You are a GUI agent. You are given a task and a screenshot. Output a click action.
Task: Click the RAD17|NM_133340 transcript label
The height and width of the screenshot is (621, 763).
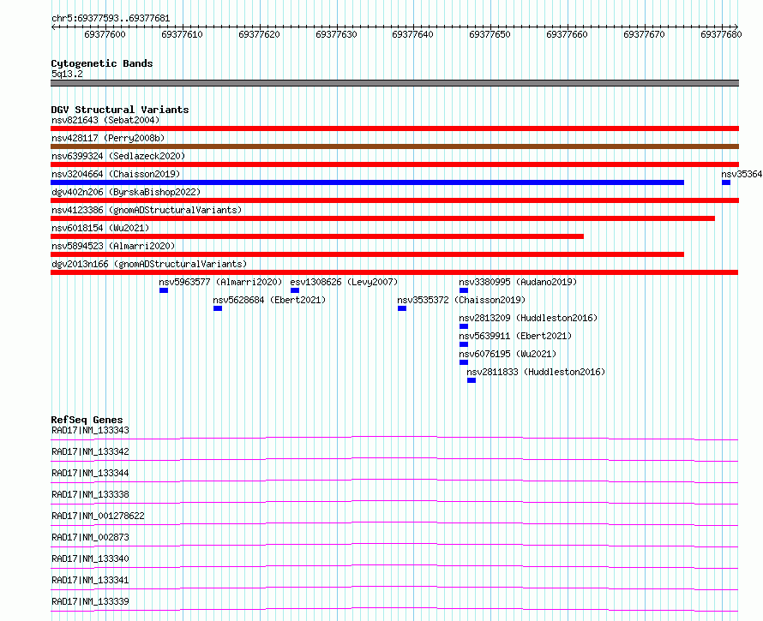91,558
